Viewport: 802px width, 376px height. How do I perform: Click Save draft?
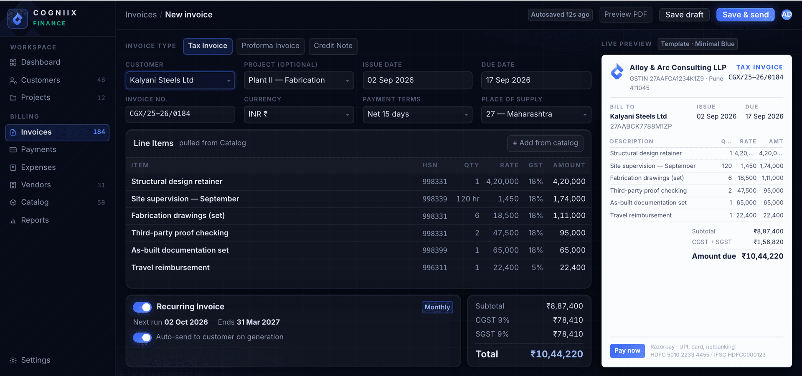click(684, 15)
